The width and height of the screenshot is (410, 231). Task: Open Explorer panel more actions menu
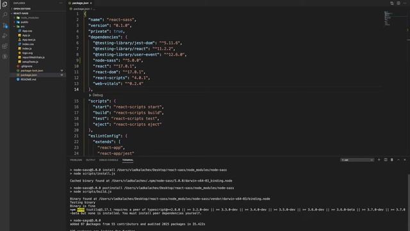pyautogui.click(x=61, y=3)
